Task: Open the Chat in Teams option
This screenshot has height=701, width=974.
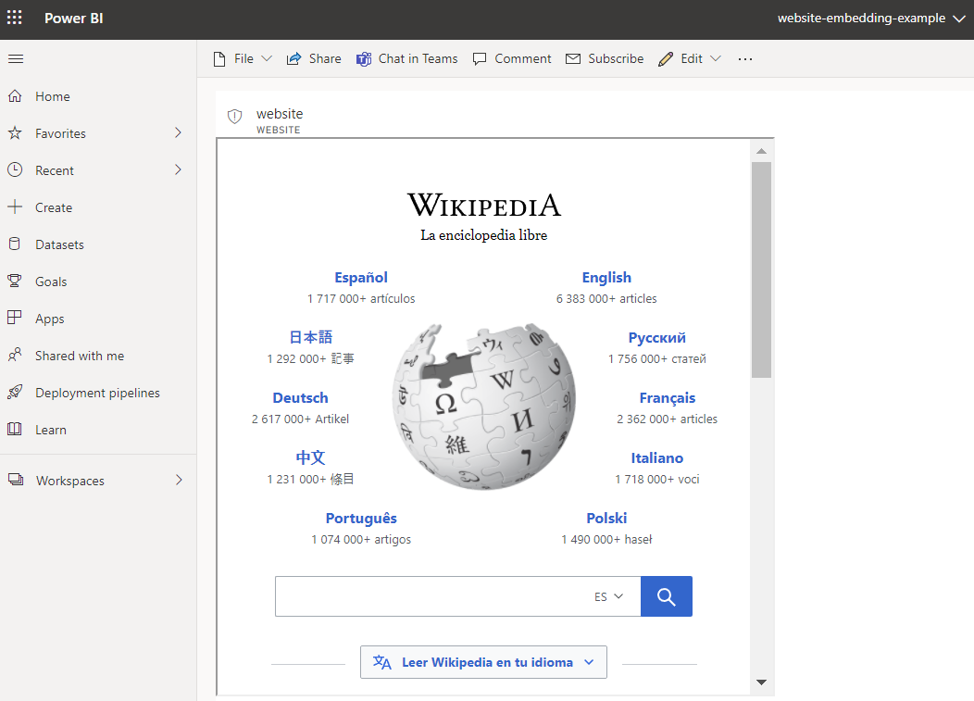Action: 407,58
